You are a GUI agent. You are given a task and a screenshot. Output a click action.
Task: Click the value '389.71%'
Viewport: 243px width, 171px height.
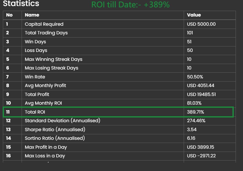click(195, 112)
